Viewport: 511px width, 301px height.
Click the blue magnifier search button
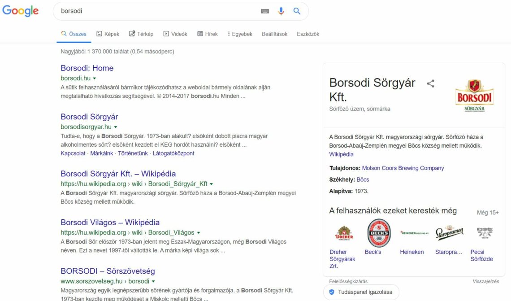pyautogui.click(x=297, y=11)
